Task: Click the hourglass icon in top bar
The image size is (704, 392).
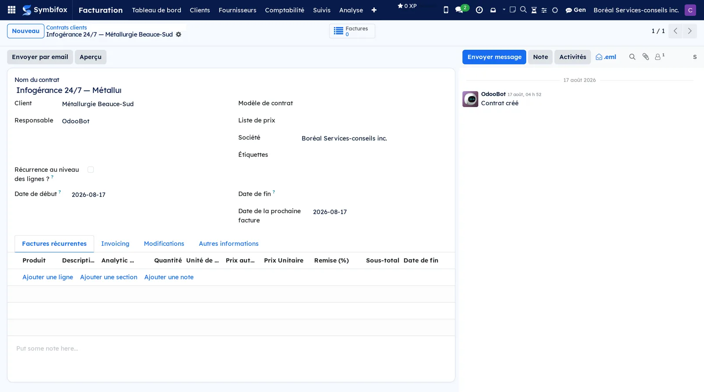Action: pos(534,10)
